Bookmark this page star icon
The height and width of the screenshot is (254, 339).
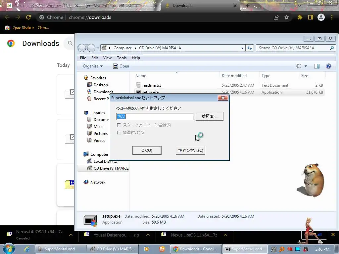[x=287, y=17]
